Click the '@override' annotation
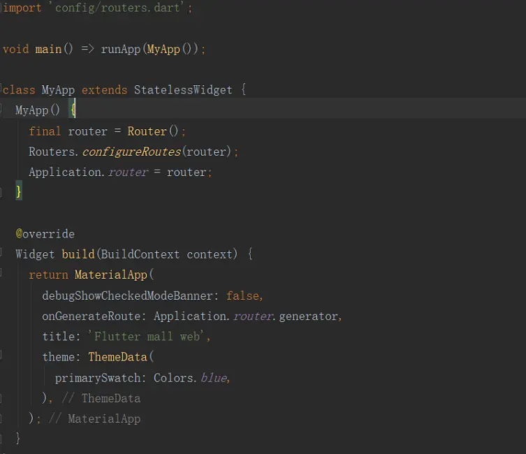 pyautogui.click(x=45, y=234)
